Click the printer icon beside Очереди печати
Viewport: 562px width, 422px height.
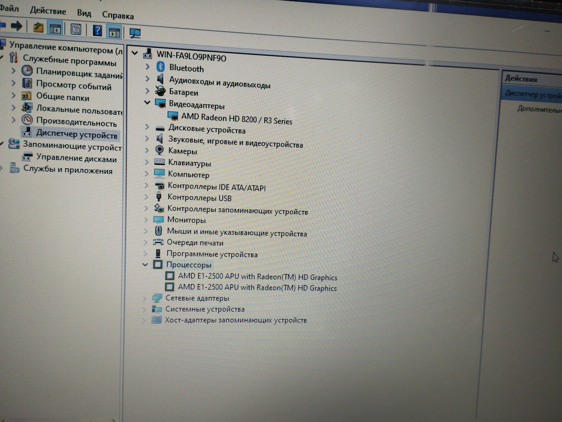[x=158, y=242]
